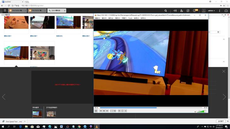The height and width of the screenshot is (129, 230).
Task: Open VLC View menu
Action: pyautogui.click(x=136, y=18)
